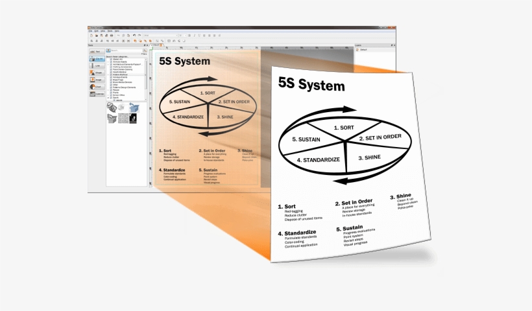This screenshot has height=311, width=532.
Task: Expand the Architectural Elements category
Action: click(108, 64)
